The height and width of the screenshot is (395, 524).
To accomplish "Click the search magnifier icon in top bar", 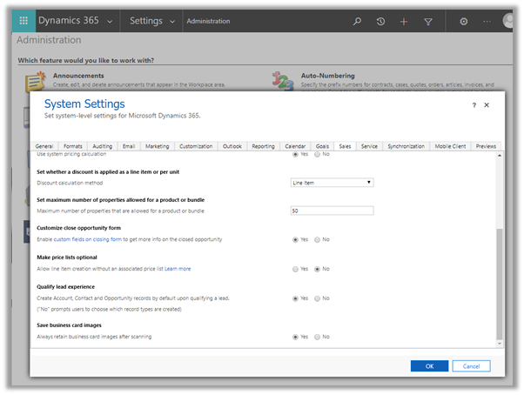I will (x=358, y=21).
